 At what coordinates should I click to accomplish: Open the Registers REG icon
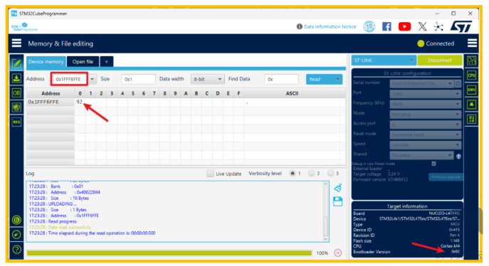click(16, 122)
